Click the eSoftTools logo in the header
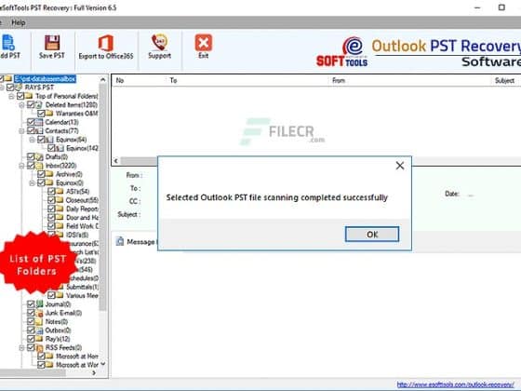Viewport: 521px width, 391px height. pyautogui.click(x=342, y=51)
